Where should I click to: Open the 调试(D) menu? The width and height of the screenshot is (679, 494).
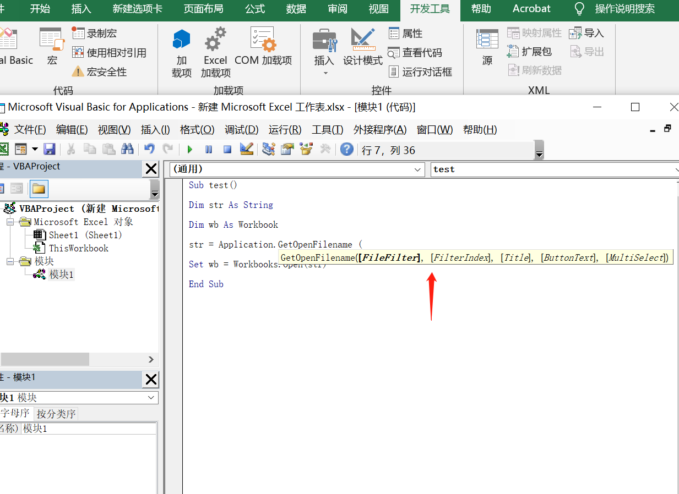point(241,129)
